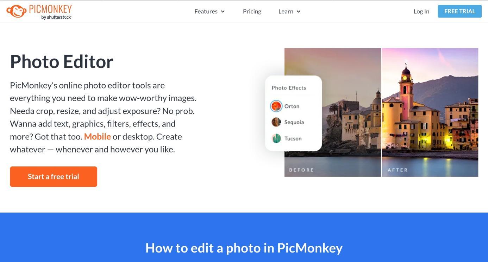Image resolution: width=488 pixels, height=262 pixels.
Task: Click the Start a free trial button
Action: click(54, 177)
